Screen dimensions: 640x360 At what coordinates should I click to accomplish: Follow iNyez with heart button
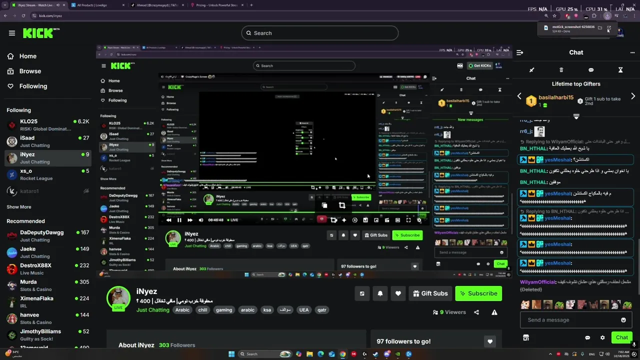point(398,293)
